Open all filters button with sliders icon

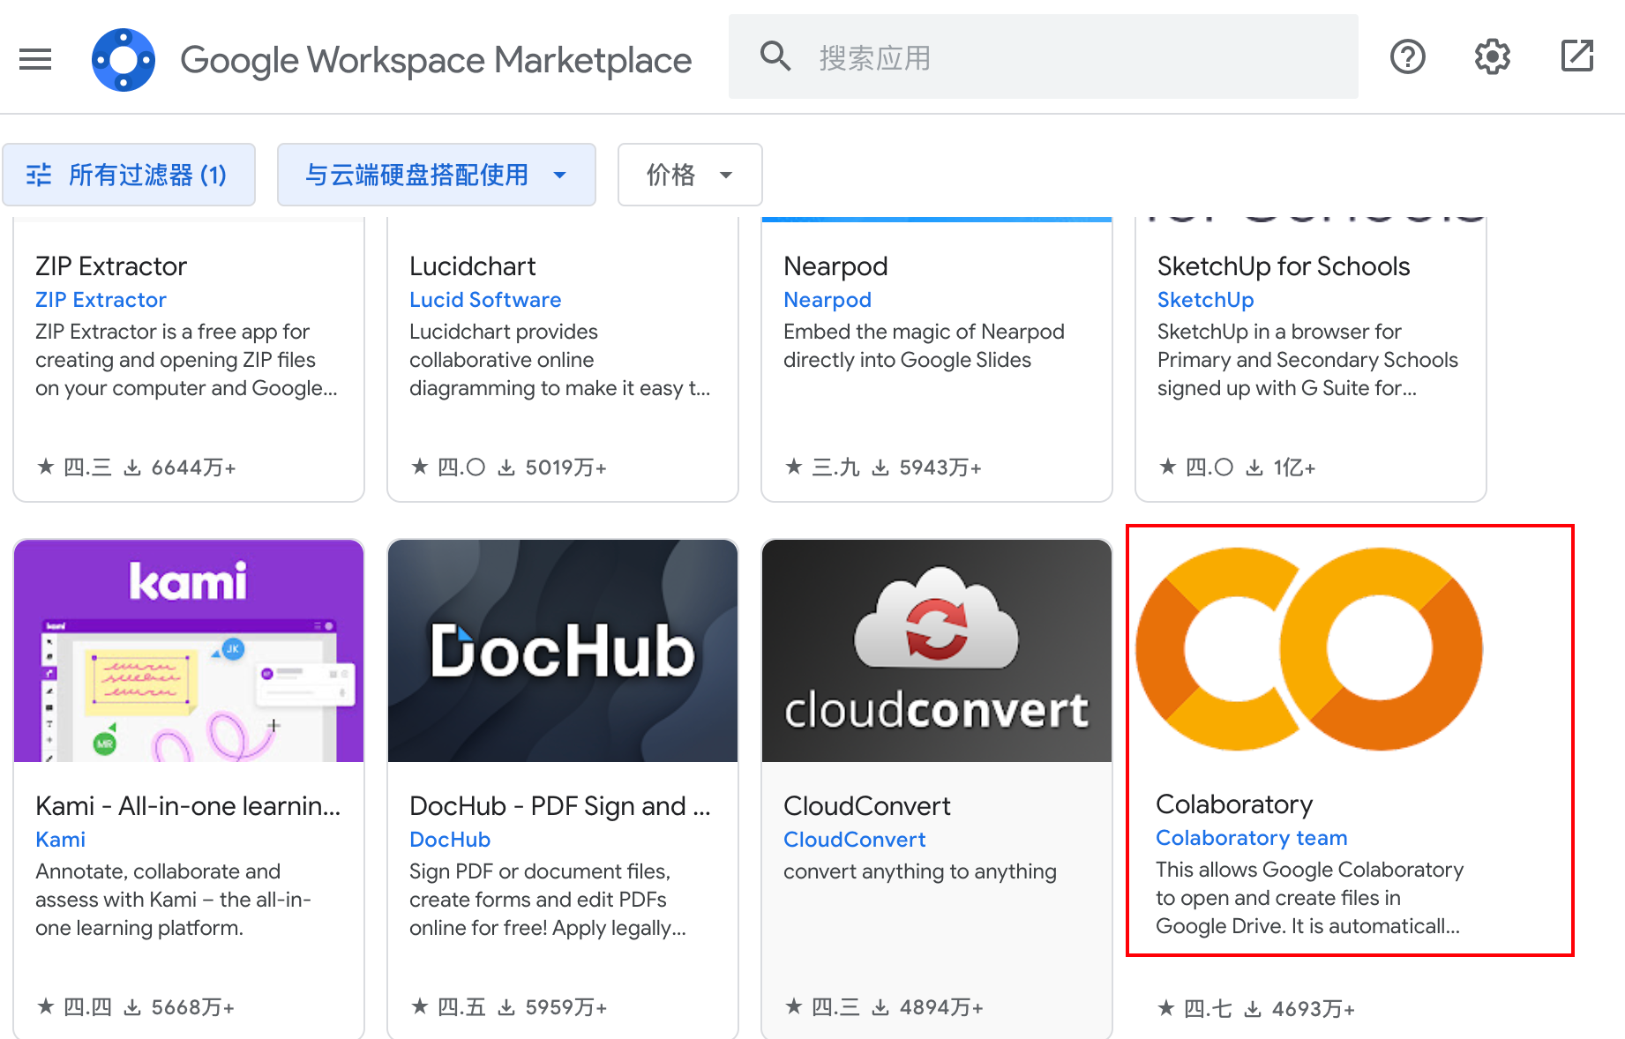pyautogui.click(x=129, y=175)
